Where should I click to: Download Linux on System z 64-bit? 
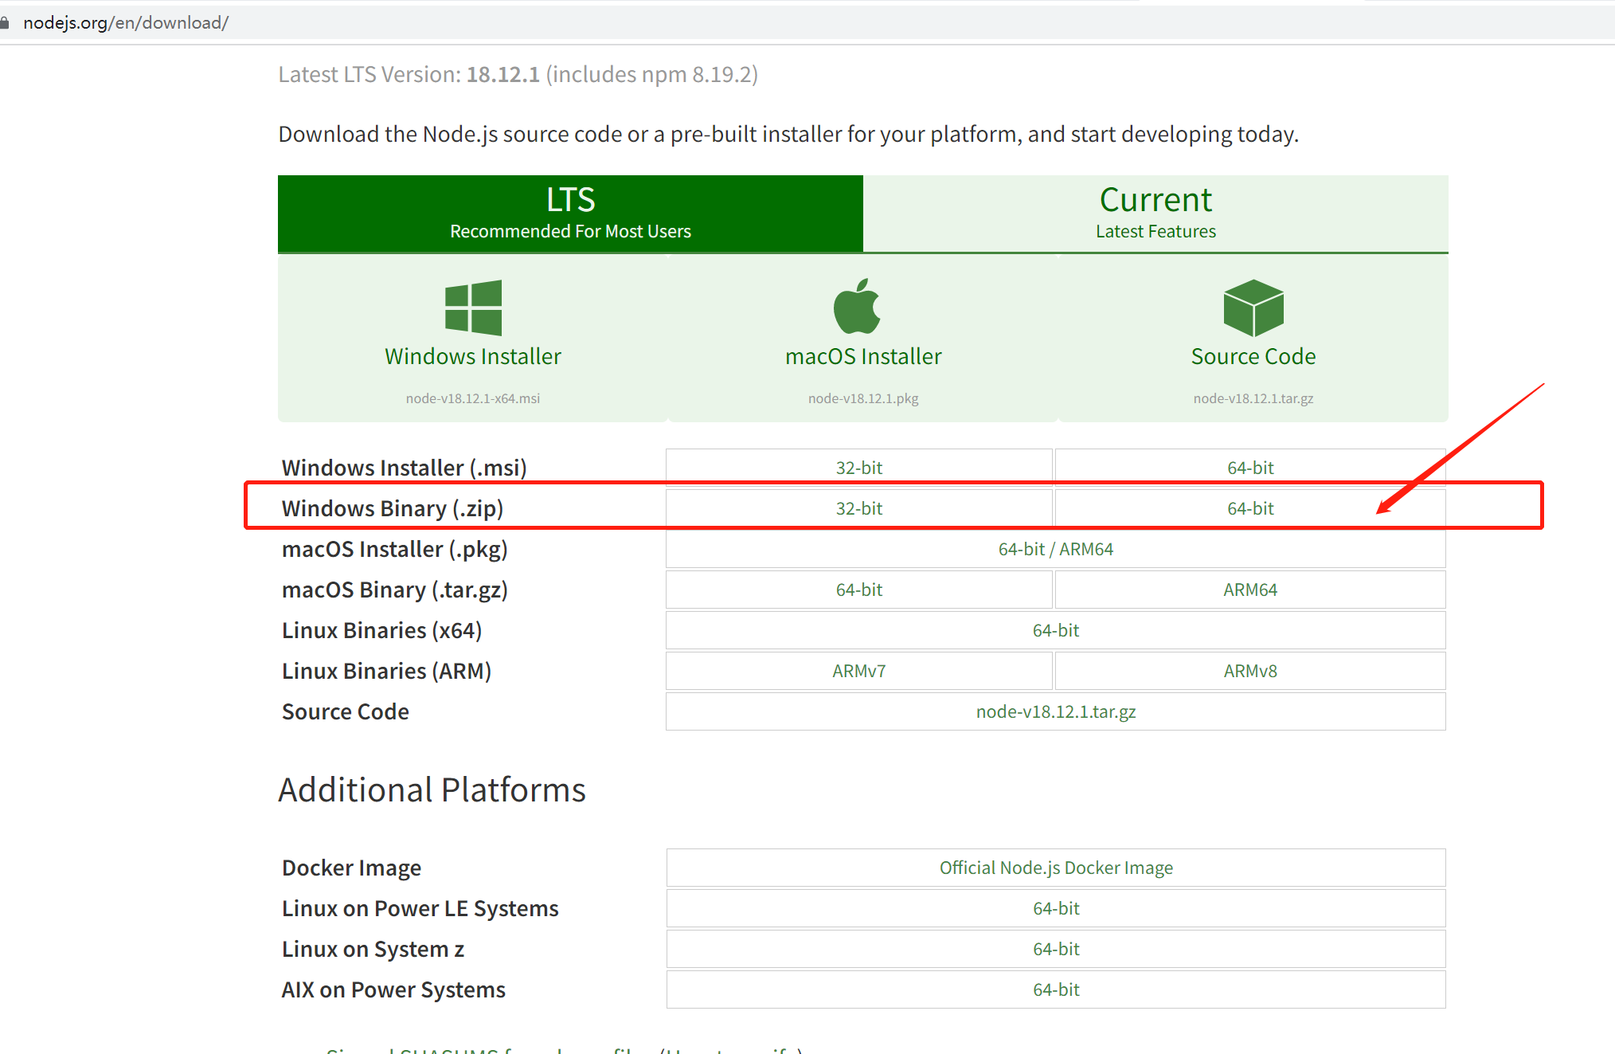(x=1056, y=949)
